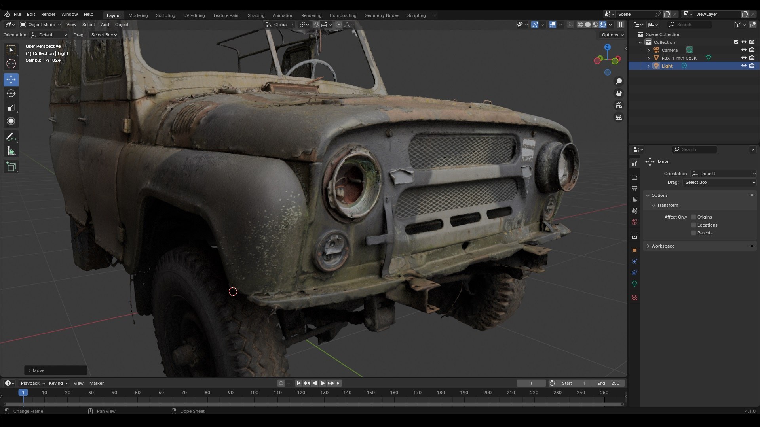The width and height of the screenshot is (760, 427).
Task: Click the Select Box tool icon
Action: coord(11,50)
